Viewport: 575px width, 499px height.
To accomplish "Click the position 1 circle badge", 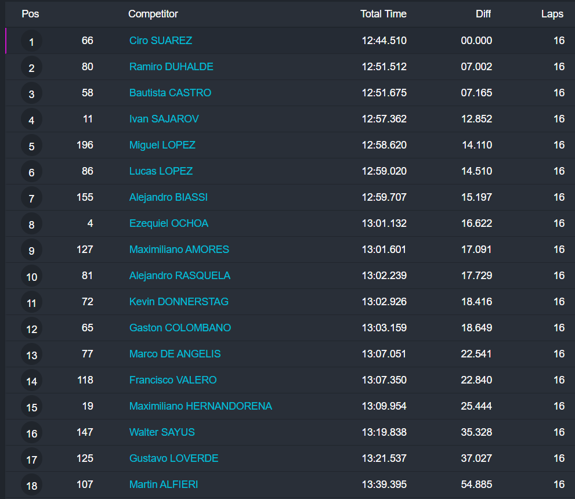I will coord(31,42).
